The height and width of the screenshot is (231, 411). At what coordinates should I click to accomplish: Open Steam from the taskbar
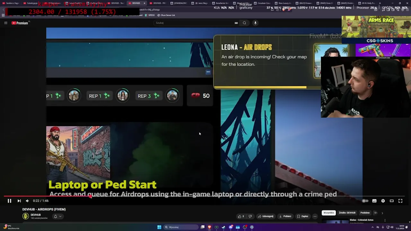(223, 227)
